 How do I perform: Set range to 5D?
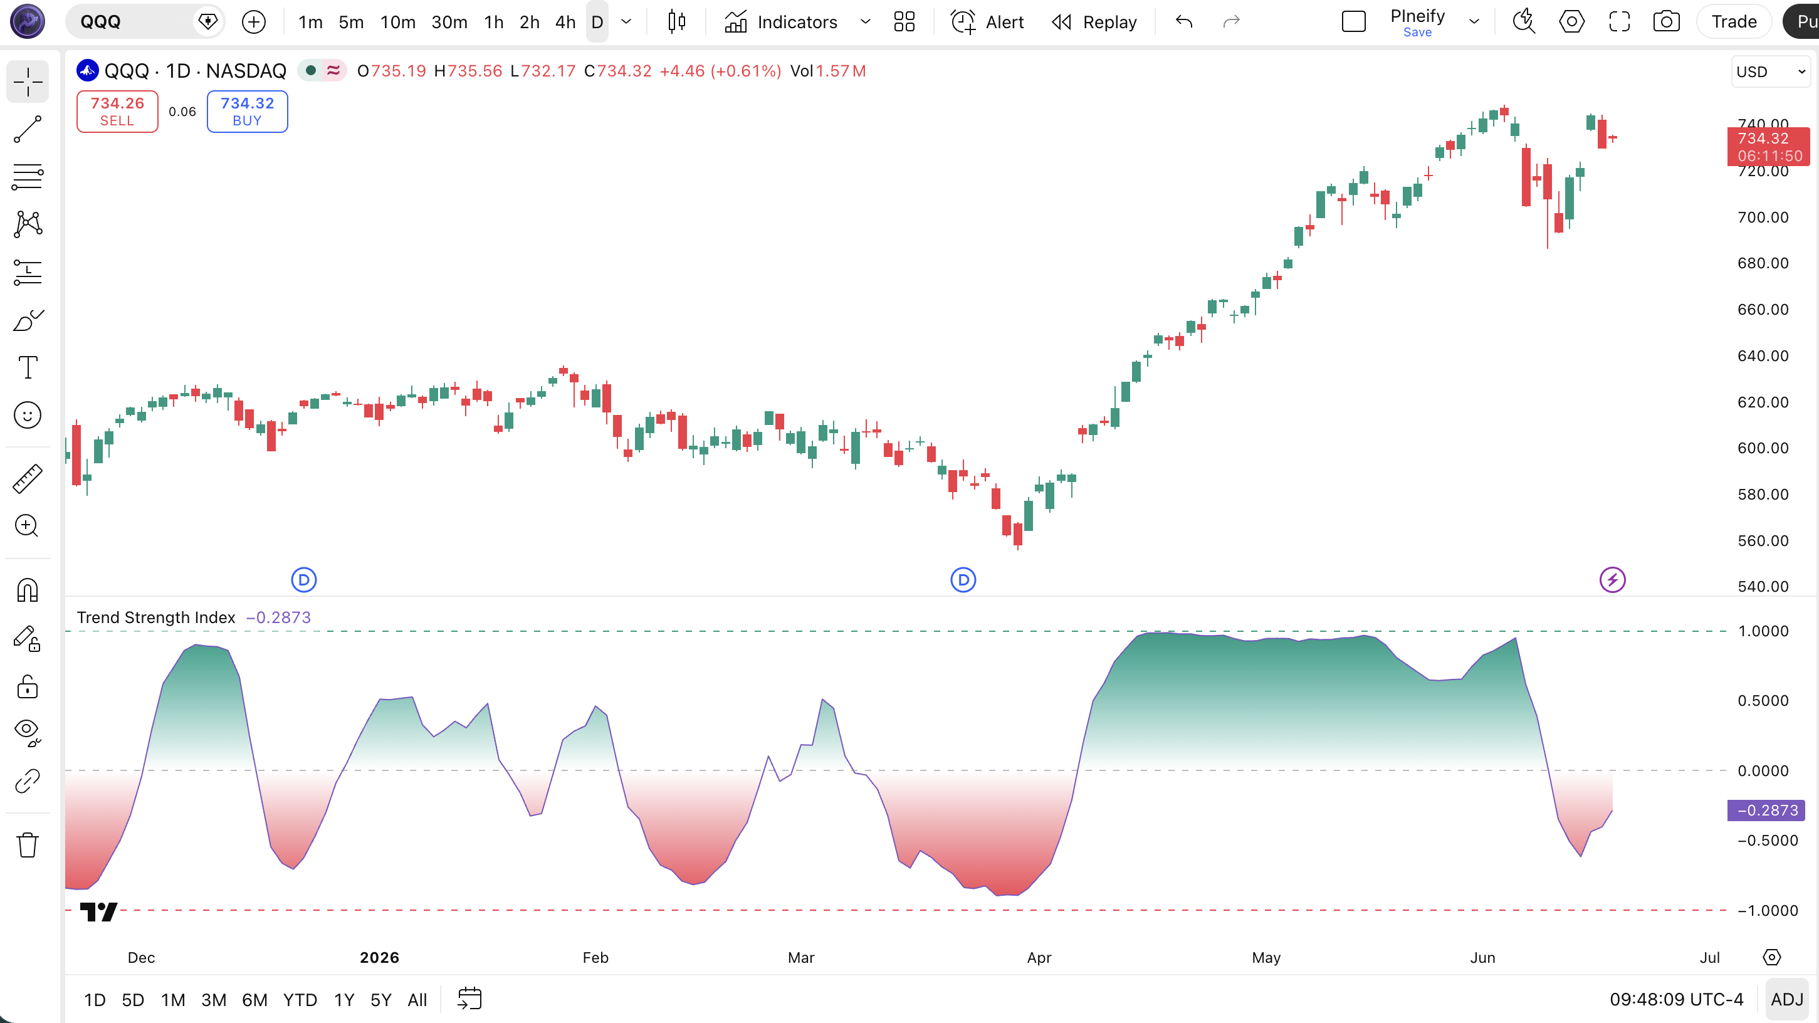tap(133, 1000)
